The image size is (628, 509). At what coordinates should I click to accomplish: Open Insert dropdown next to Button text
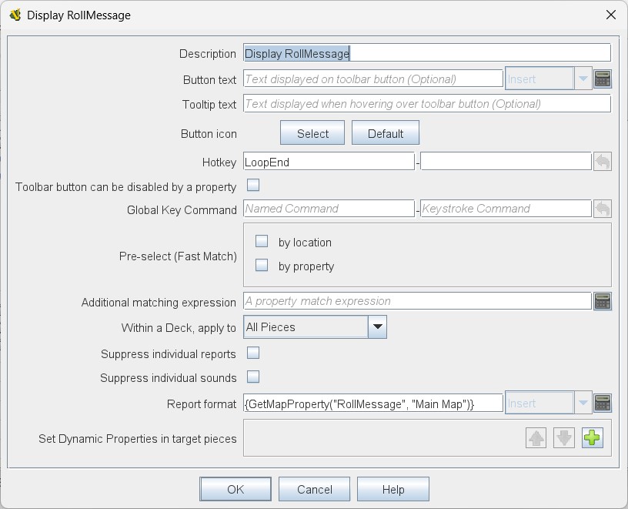tap(548, 79)
